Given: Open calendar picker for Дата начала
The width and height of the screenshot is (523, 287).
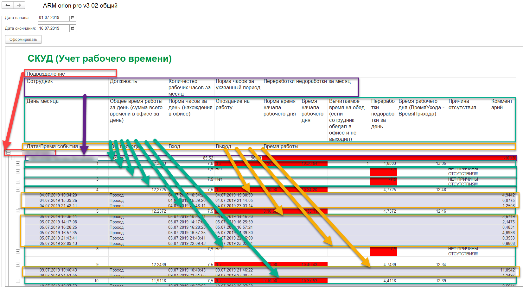Looking at the screenshot, I should pos(73,18).
